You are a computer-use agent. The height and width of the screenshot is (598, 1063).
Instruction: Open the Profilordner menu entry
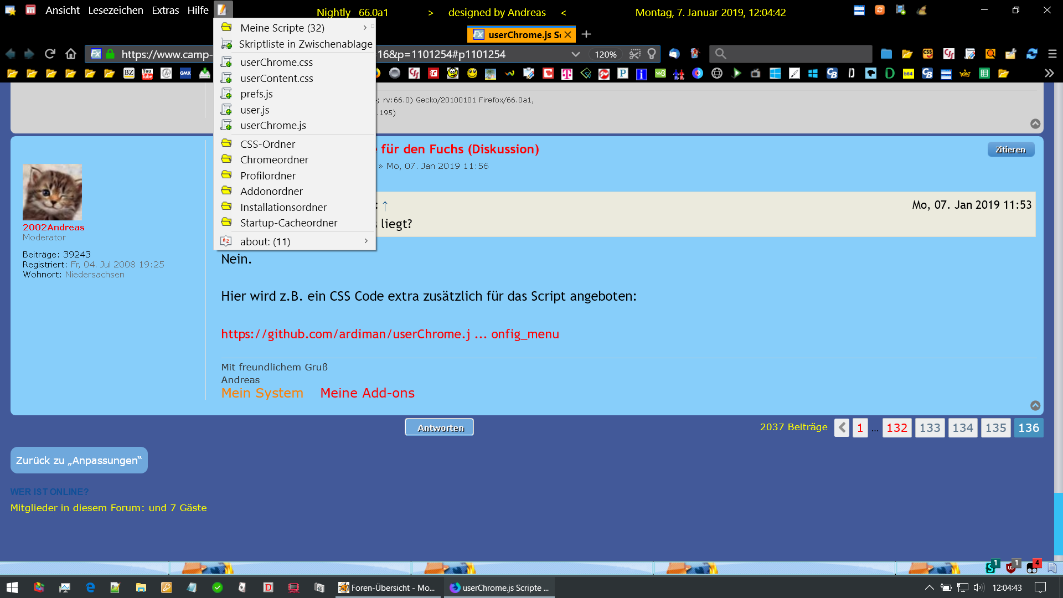coord(267,176)
